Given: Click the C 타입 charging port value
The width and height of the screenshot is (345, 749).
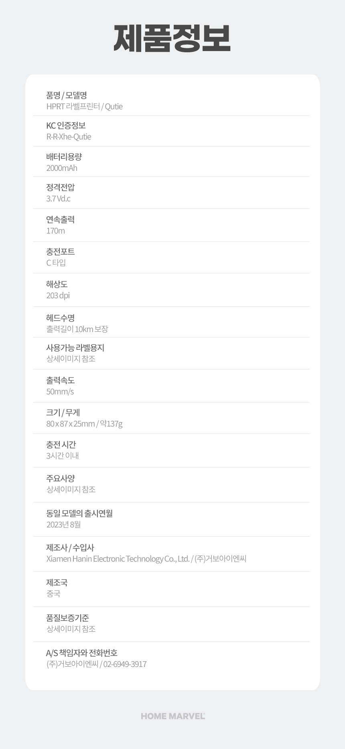Looking at the screenshot, I should 56,263.
